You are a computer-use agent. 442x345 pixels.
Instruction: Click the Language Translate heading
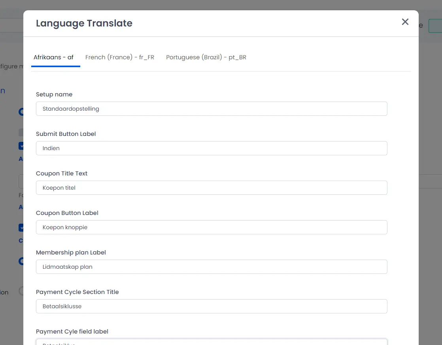point(84,23)
